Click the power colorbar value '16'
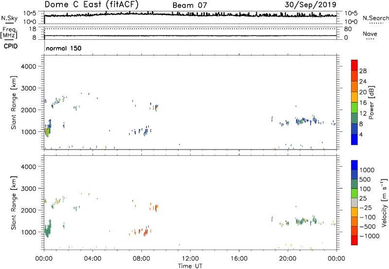 pyautogui.click(x=363, y=103)
